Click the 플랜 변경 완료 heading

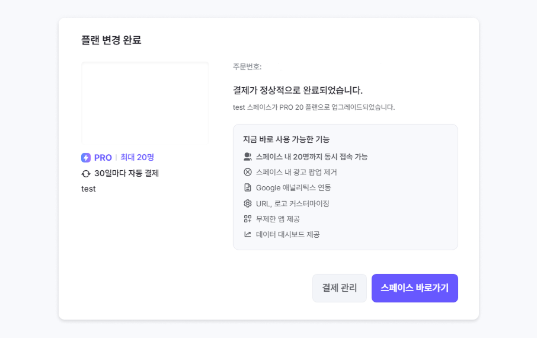tap(111, 40)
